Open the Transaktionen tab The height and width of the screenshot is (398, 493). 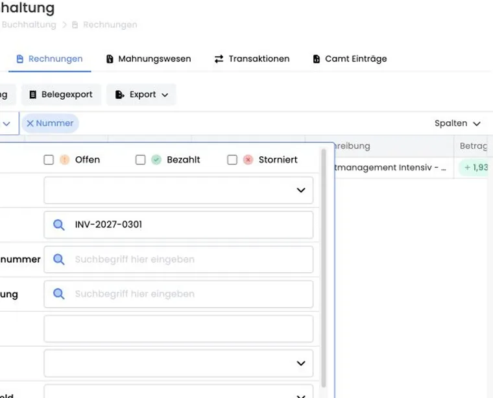pyautogui.click(x=252, y=59)
